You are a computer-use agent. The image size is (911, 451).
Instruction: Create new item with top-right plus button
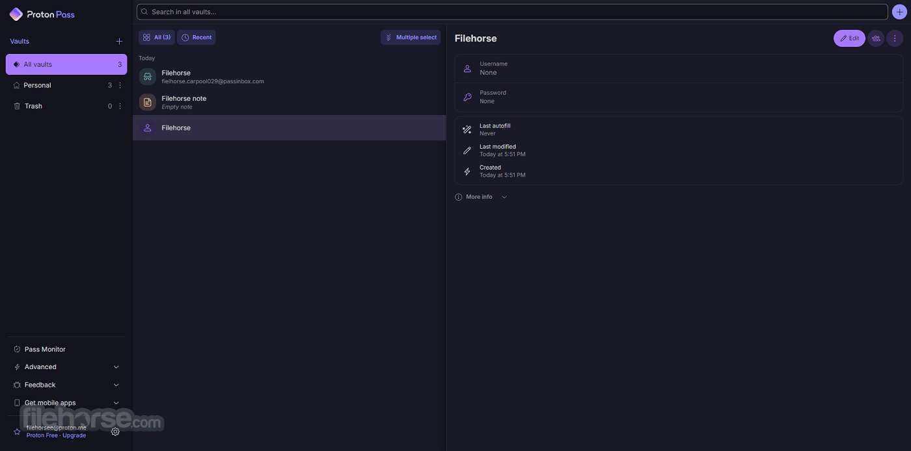pyautogui.click(x=899, y=12)
